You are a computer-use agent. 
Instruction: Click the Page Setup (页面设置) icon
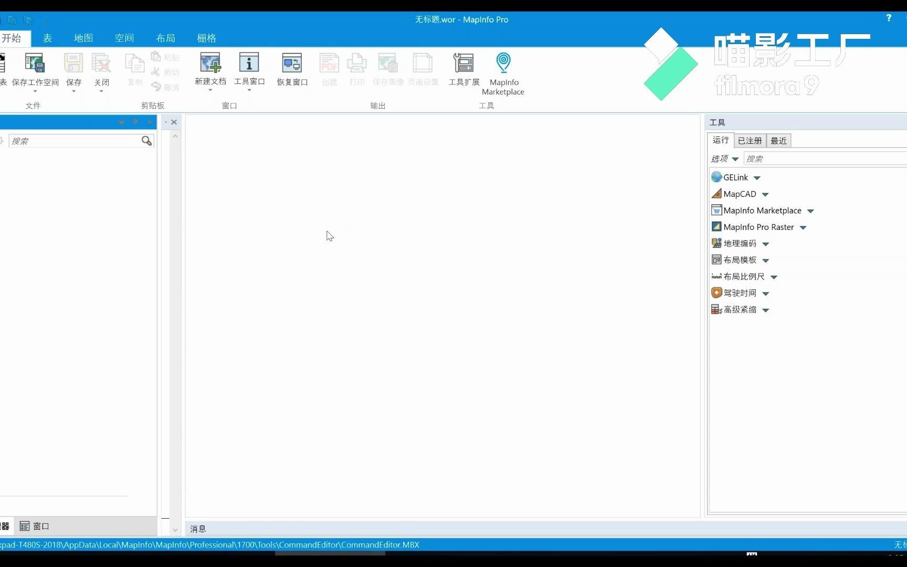tap(423, 64)
